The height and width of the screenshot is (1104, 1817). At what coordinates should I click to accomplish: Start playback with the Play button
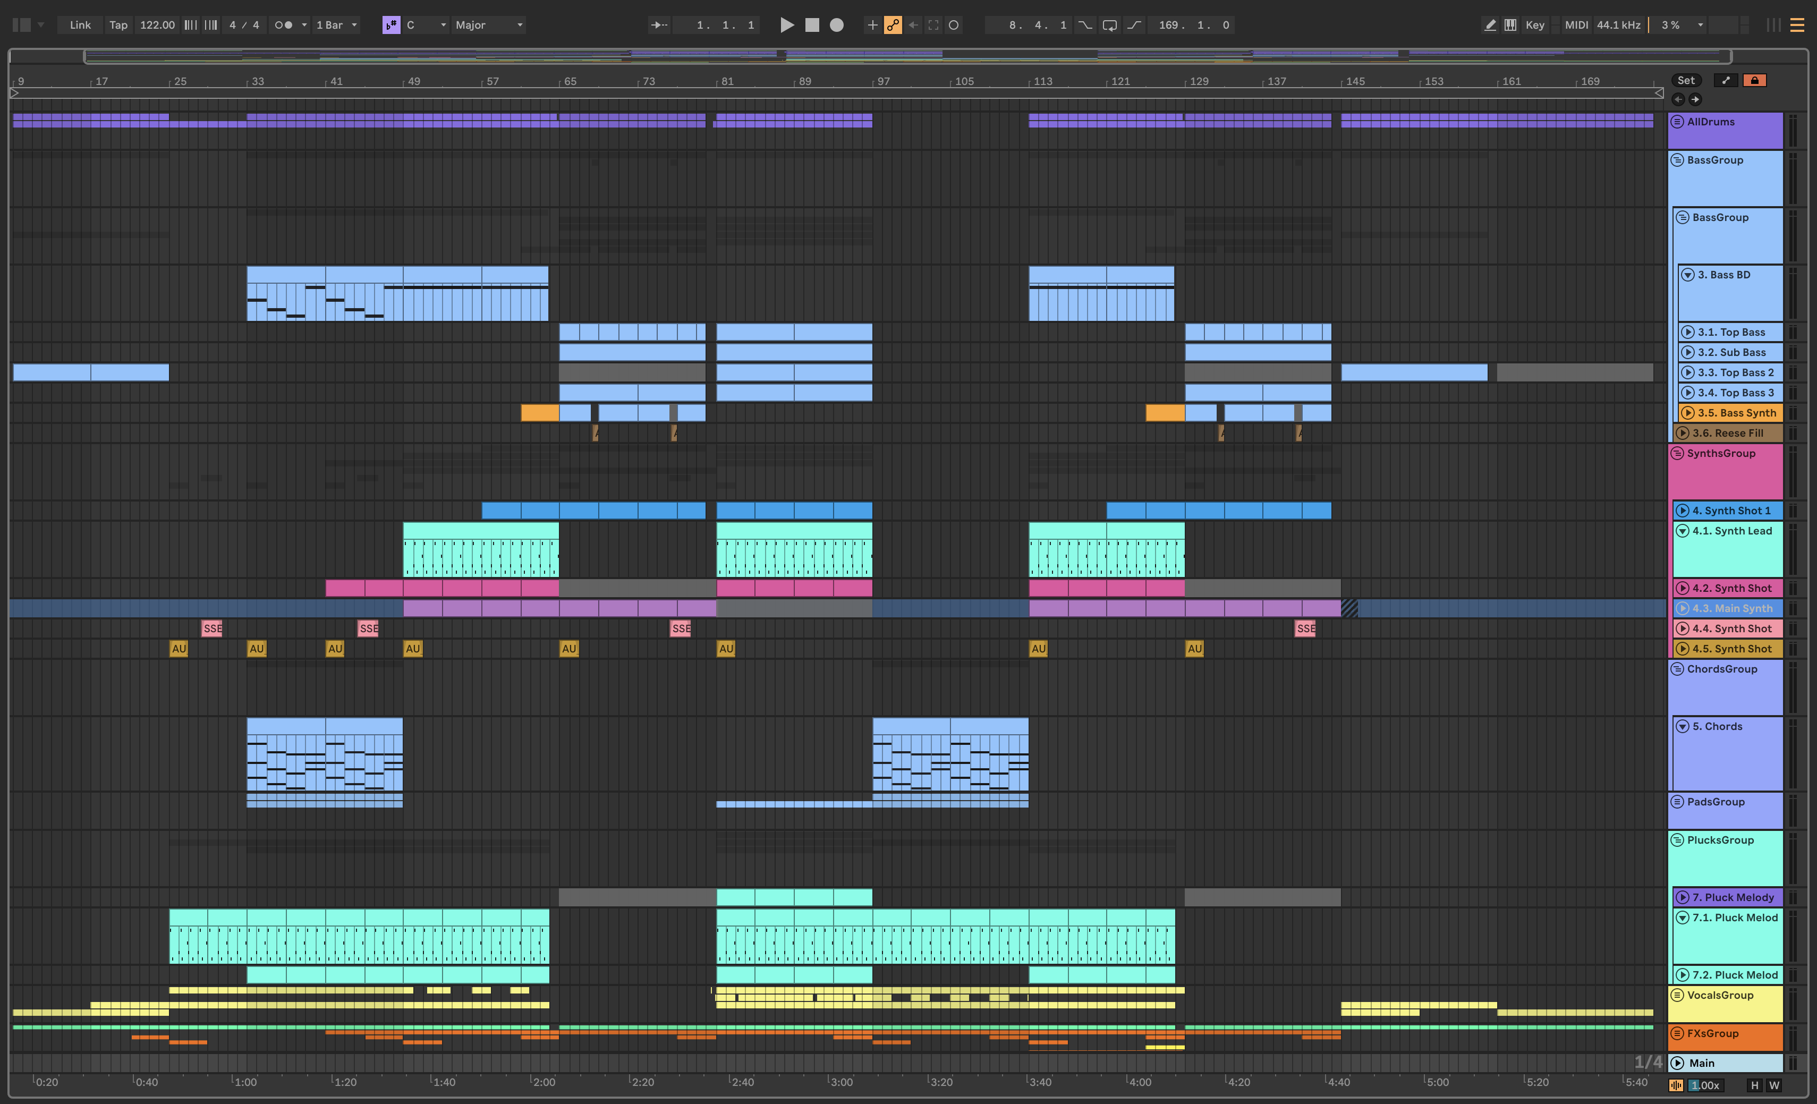tap(787, 25)
